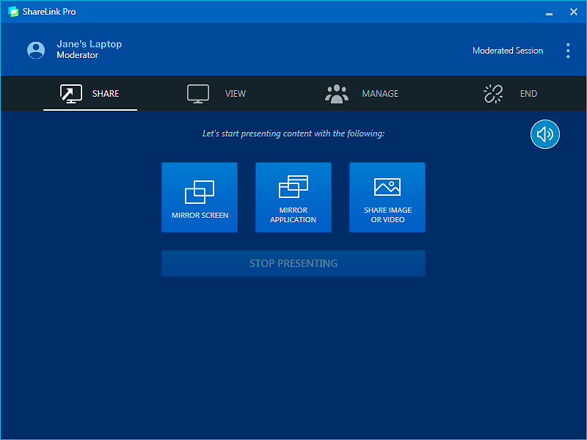This screenshot has width=587, height=440.
Task: Select the END tab label
Action: click(528, 94)
